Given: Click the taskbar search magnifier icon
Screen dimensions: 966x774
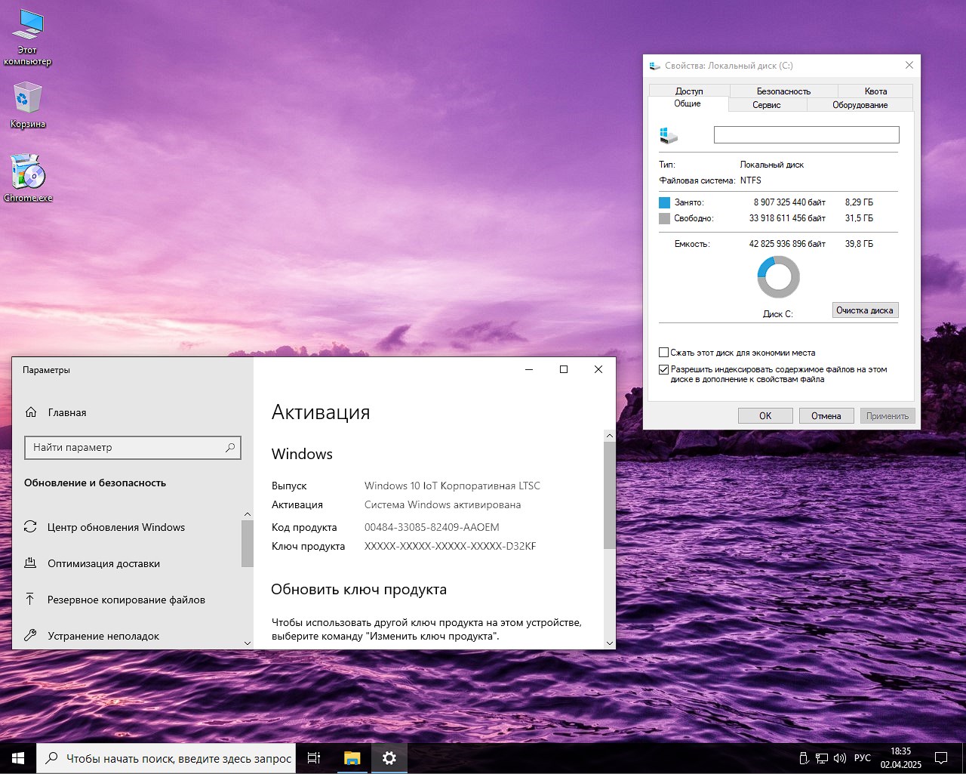Looking at the screenshot, I should pyautogui.click(x=52, y=758).
